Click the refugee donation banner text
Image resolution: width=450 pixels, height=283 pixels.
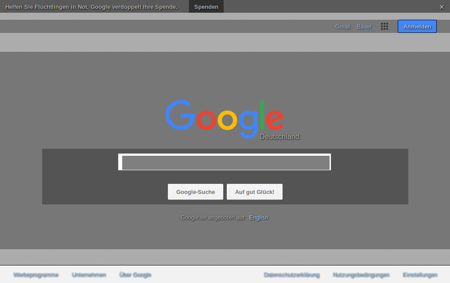(x=91, y=7)
